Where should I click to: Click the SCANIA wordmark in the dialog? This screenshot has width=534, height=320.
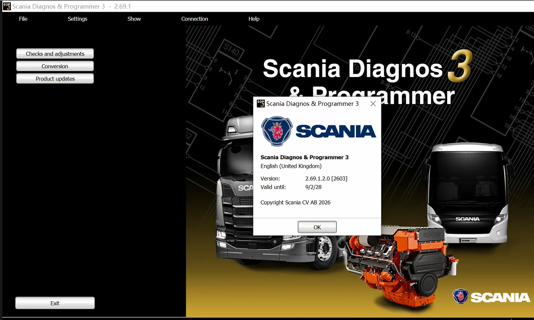pos(336,132)
